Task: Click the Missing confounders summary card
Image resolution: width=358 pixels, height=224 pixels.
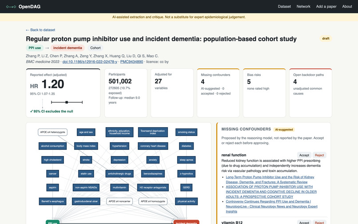Action: [x=218, y=93]
